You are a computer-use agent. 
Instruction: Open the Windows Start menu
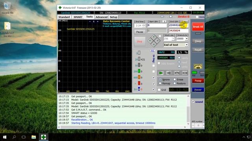pos(5,137)
